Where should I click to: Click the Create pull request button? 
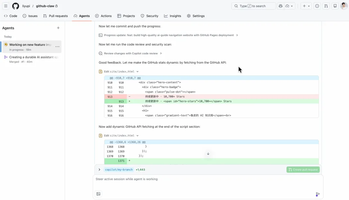tap(303, 170)
